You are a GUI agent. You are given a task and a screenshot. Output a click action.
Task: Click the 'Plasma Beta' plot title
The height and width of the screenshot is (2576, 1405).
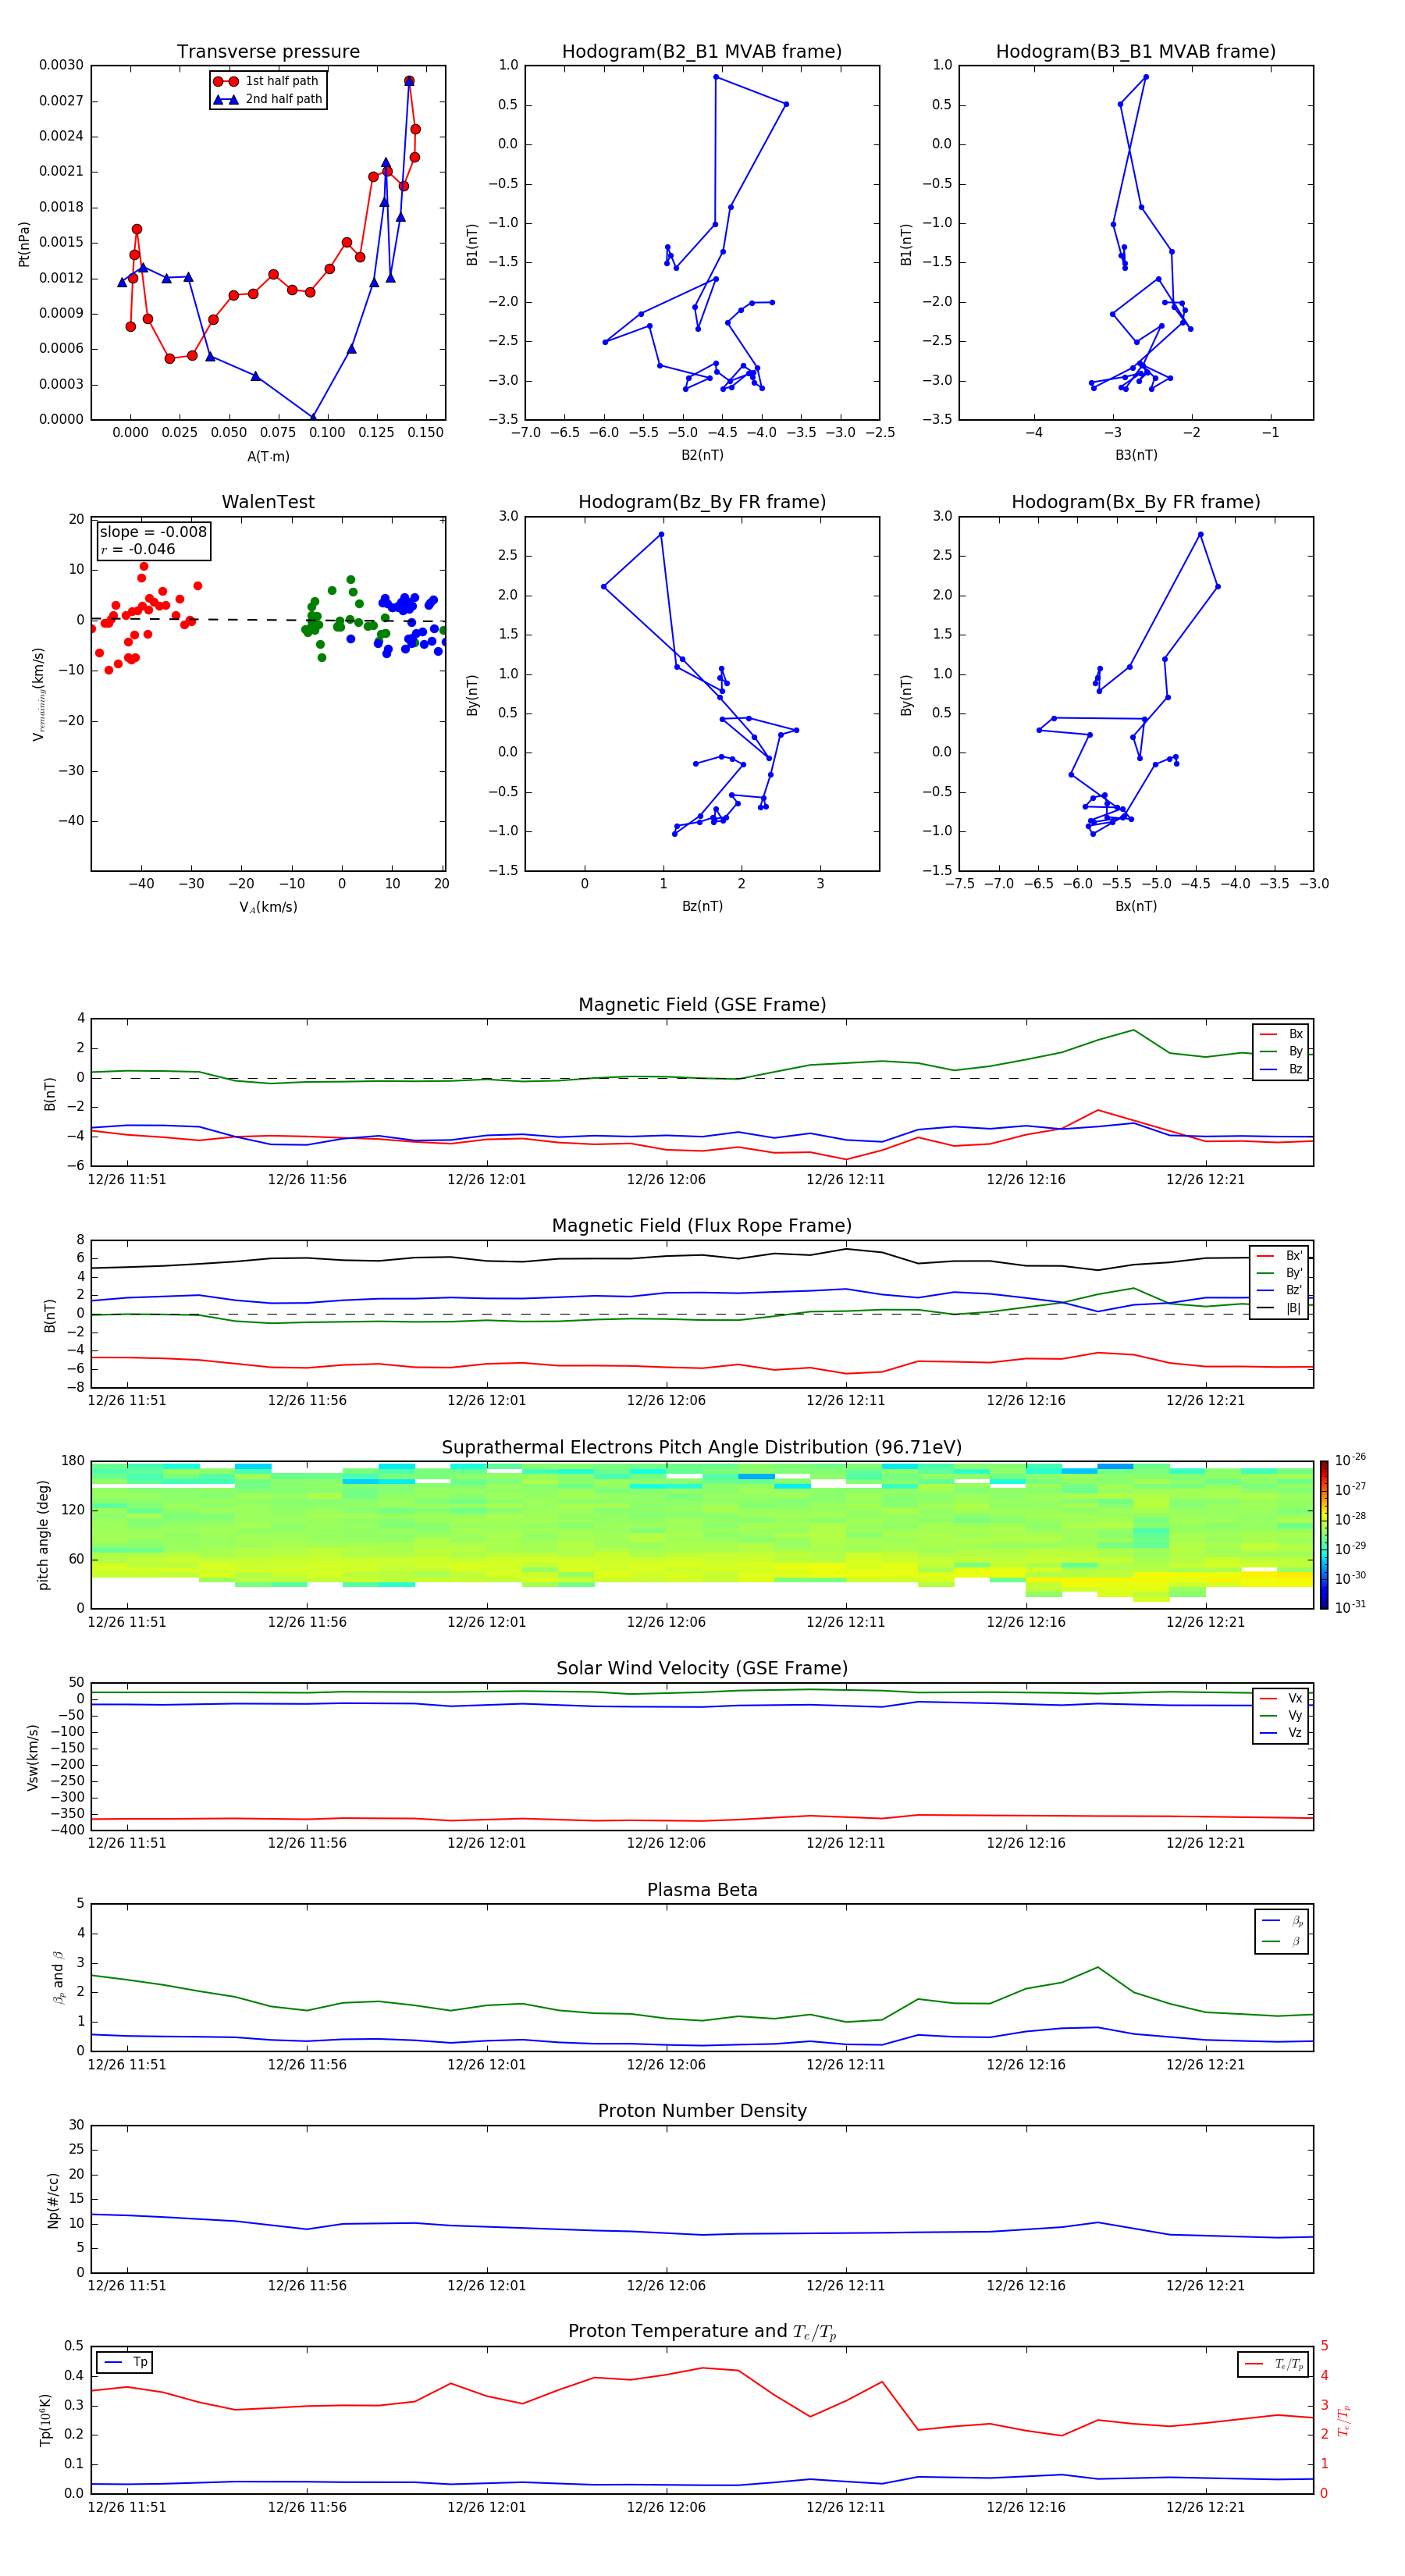(x=702, y=1890)
